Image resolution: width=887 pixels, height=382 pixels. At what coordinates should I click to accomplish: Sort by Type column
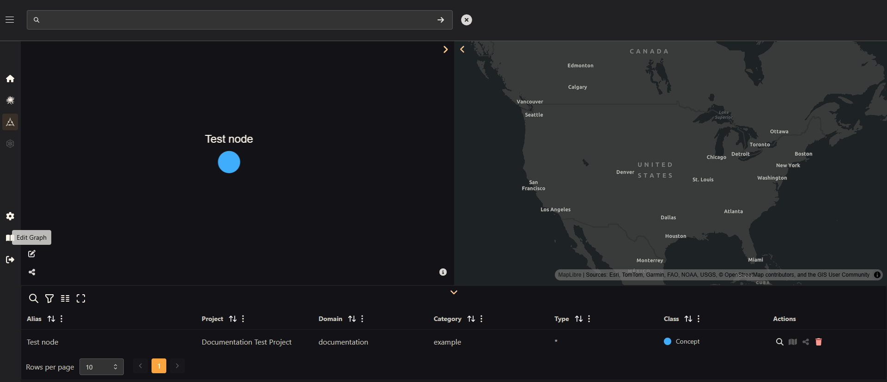click(x=579, y=319)
